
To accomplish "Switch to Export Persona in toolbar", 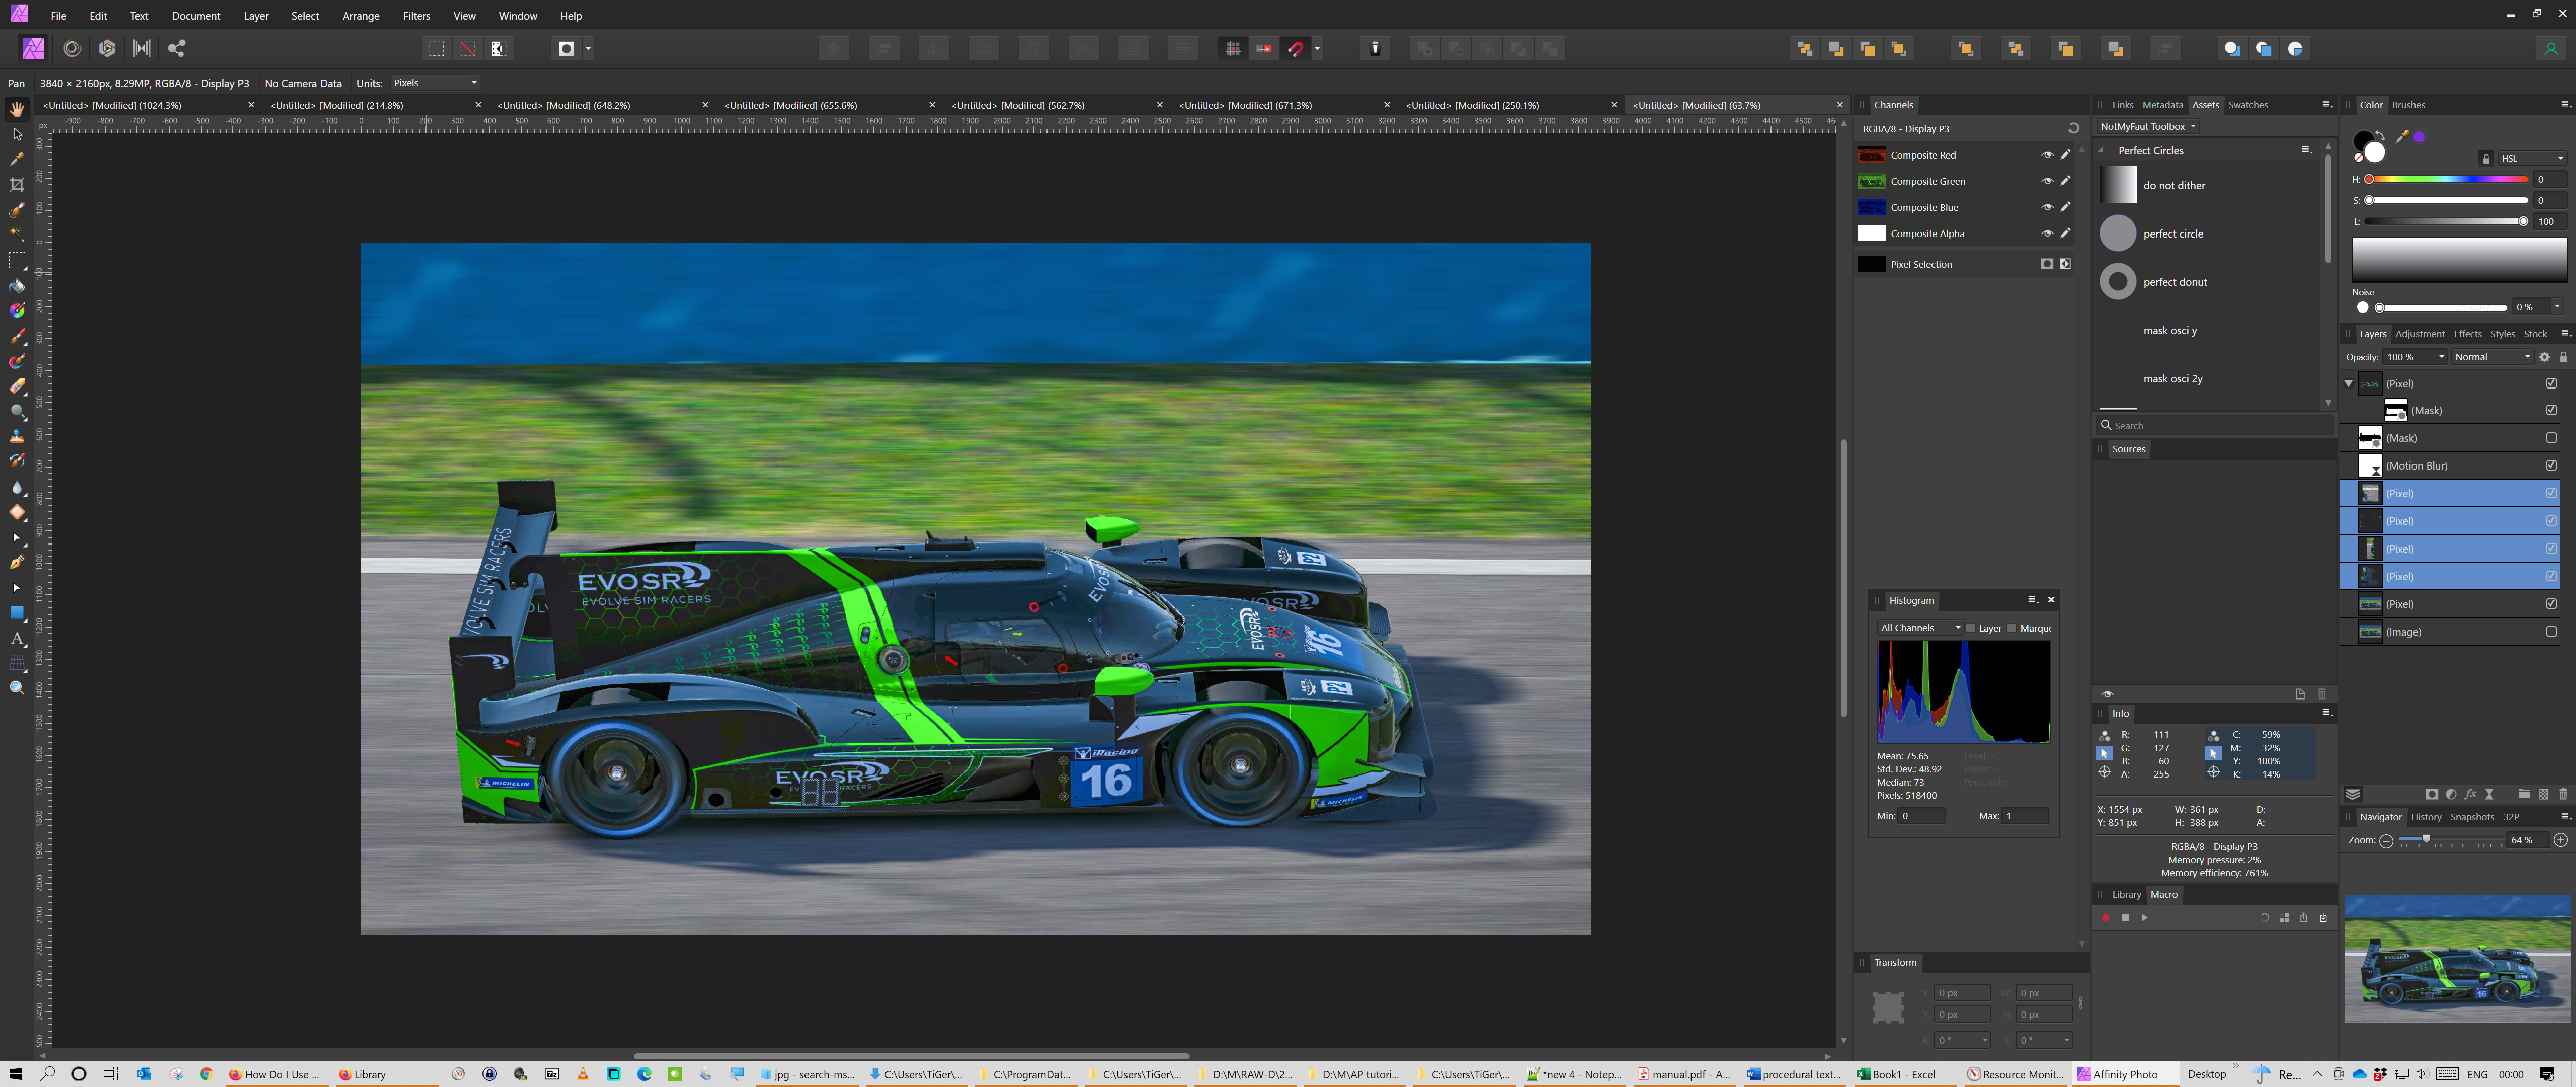I will 176,48.
